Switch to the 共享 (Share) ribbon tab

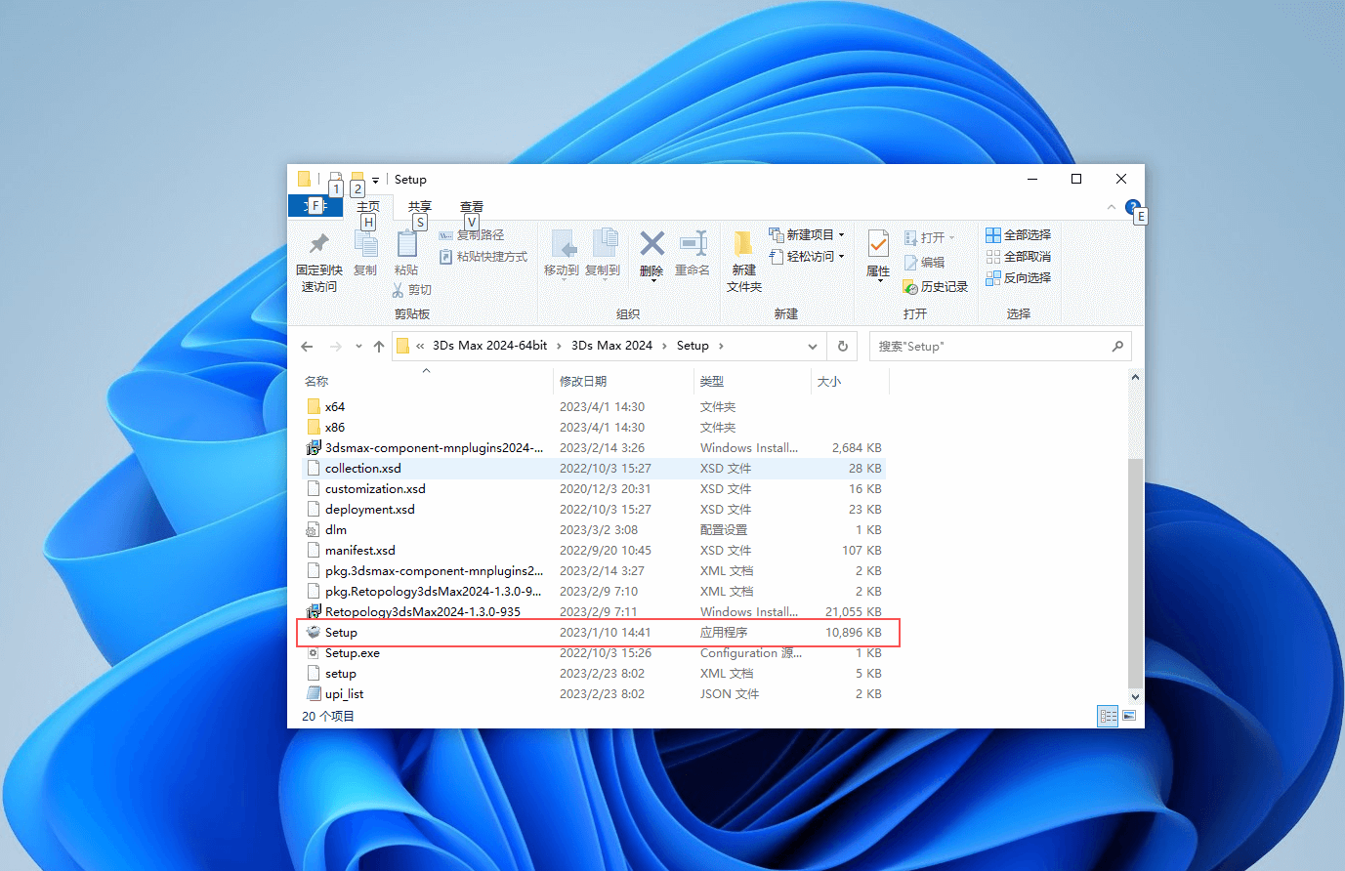click(419, 206)
